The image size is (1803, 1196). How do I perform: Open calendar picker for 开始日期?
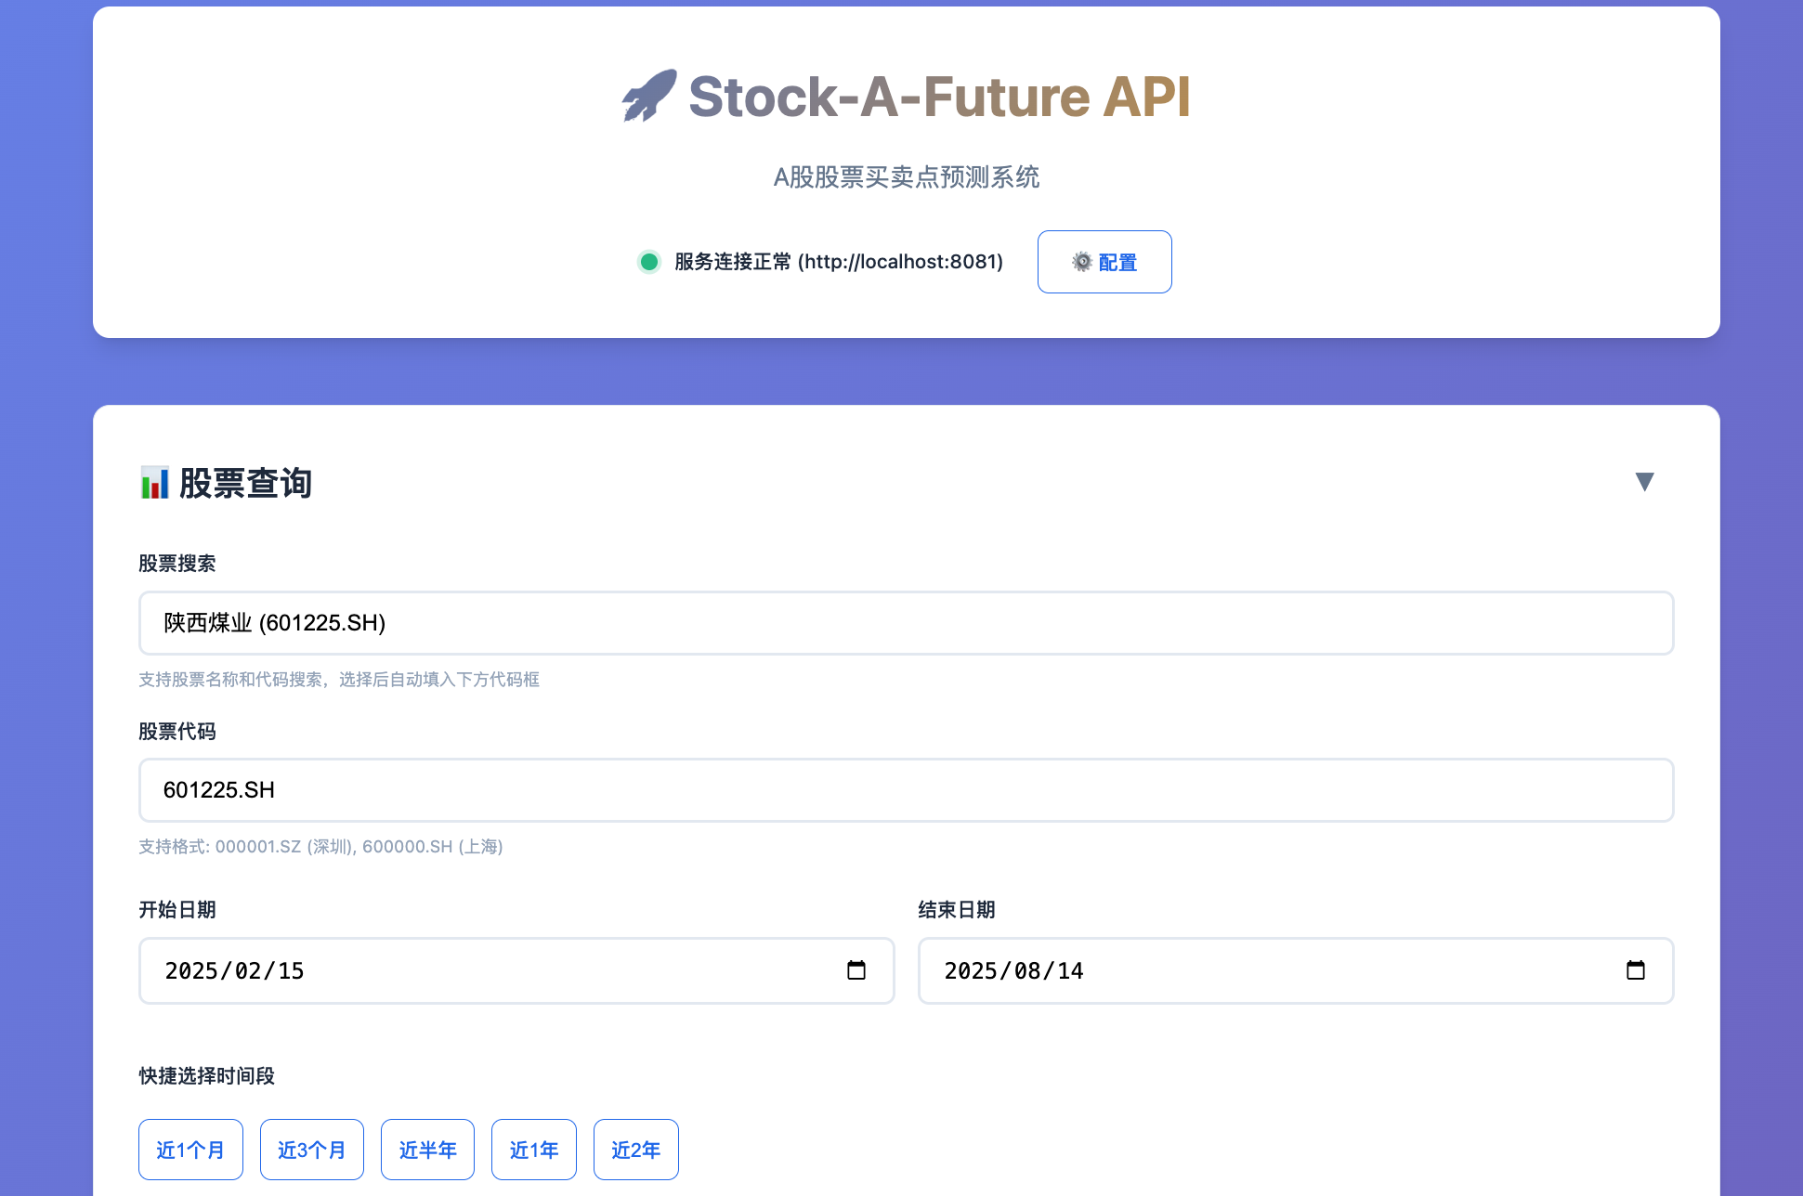(x=856, y=970)
